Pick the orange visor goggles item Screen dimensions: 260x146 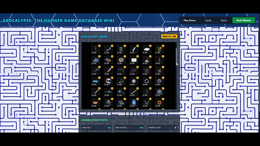pyautogui.click(x=95, y=103)
